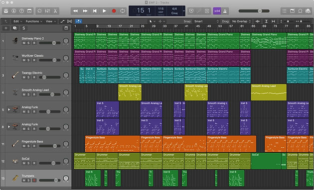This screenshot has height=190, width=314.
Task: Click bar 41 in the ruler
Action: click(x=186, y=26)
